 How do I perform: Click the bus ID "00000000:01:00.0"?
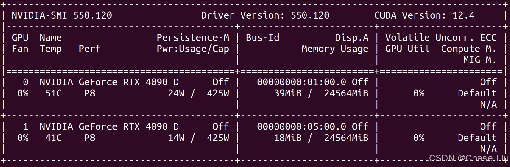301,82
